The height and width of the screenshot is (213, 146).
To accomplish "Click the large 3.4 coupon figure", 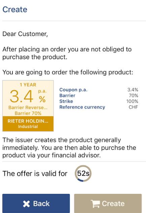I will click(22, 96).
